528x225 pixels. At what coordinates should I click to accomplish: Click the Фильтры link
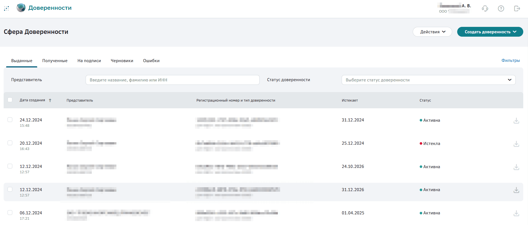(x=511, y=60)
